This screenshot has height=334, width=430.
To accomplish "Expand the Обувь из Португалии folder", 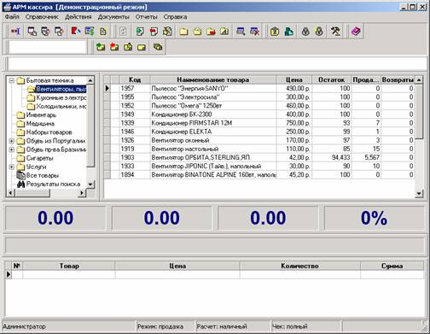I will [x=12, y=141].
